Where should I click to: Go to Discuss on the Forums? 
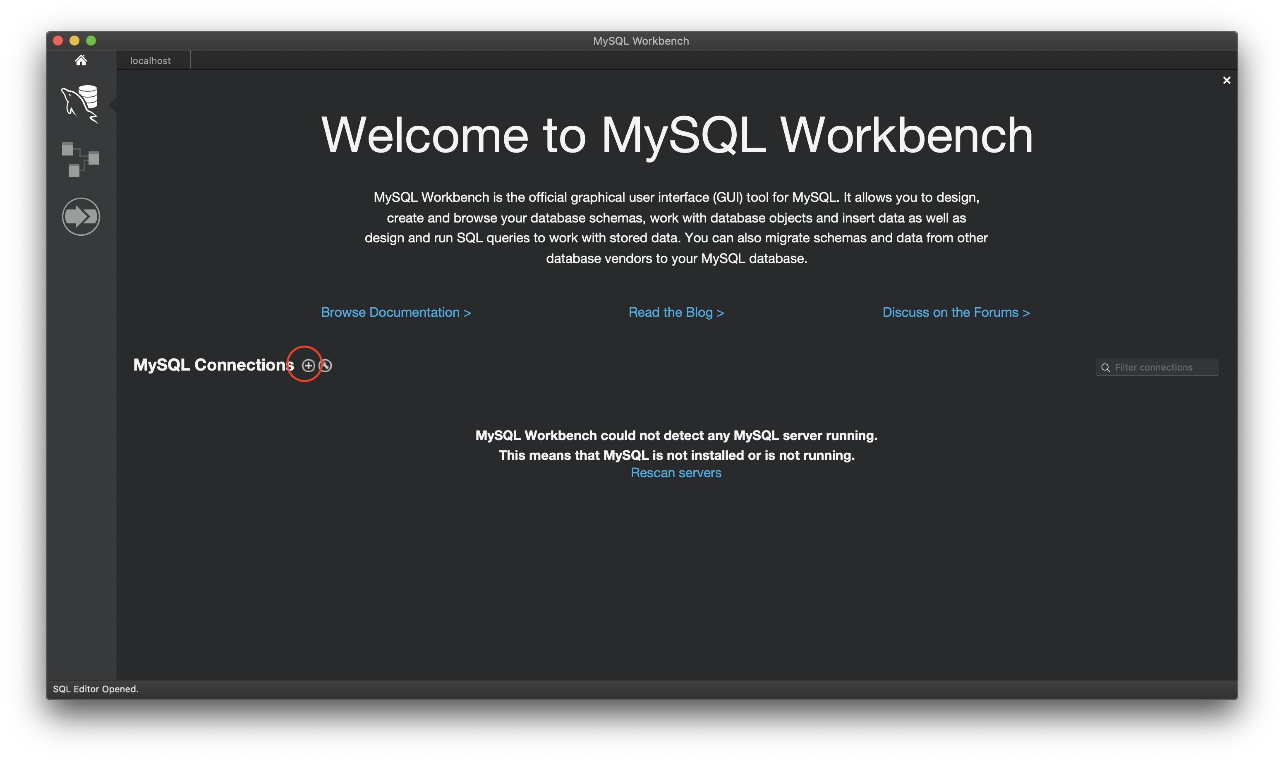click(956, 312)
